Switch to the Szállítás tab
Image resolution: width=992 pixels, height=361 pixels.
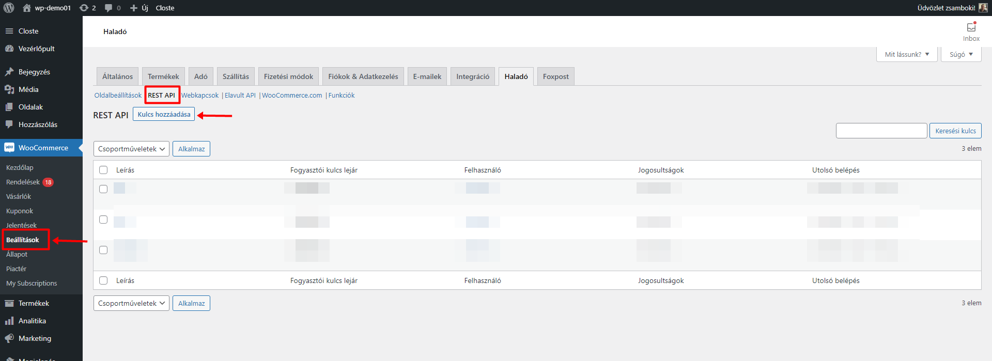(236, 76)
